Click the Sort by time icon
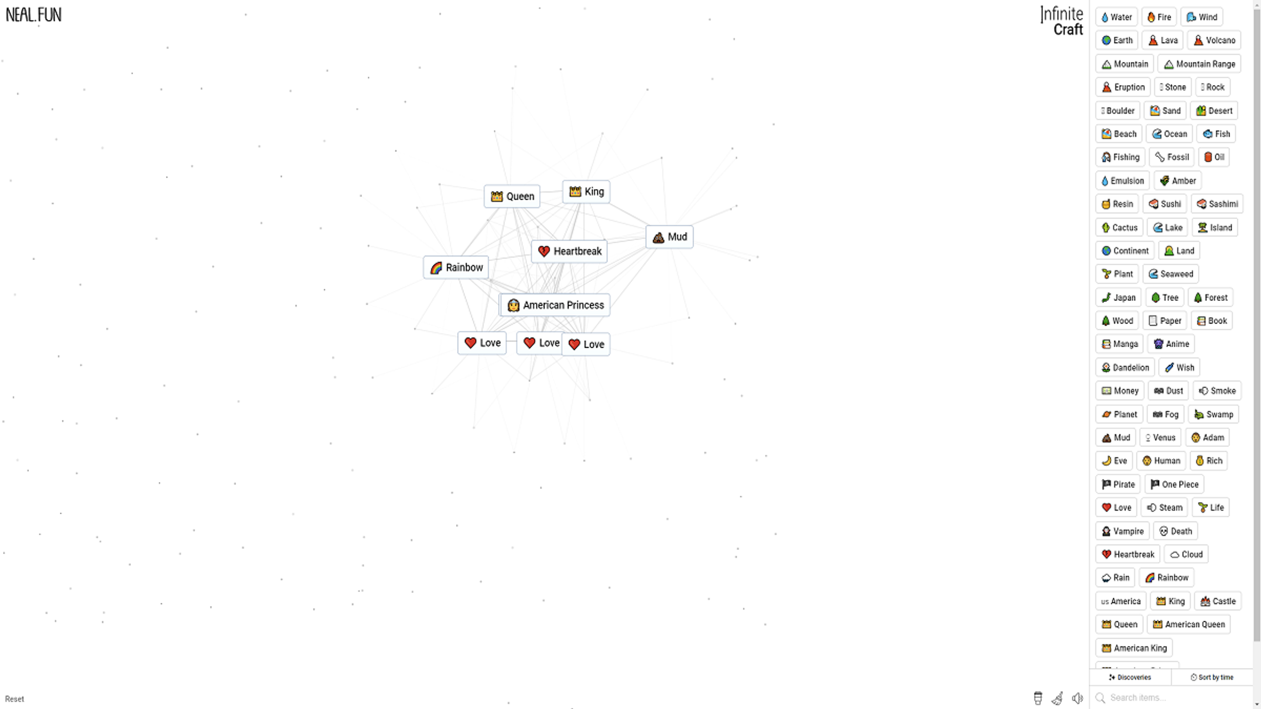1261x709 pixels. tap(1193, 676)
